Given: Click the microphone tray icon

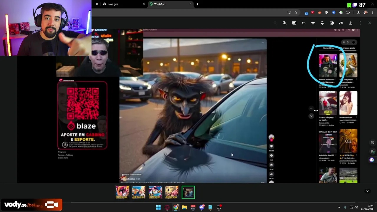Looking at the screenshot, I should coord(345,207).
